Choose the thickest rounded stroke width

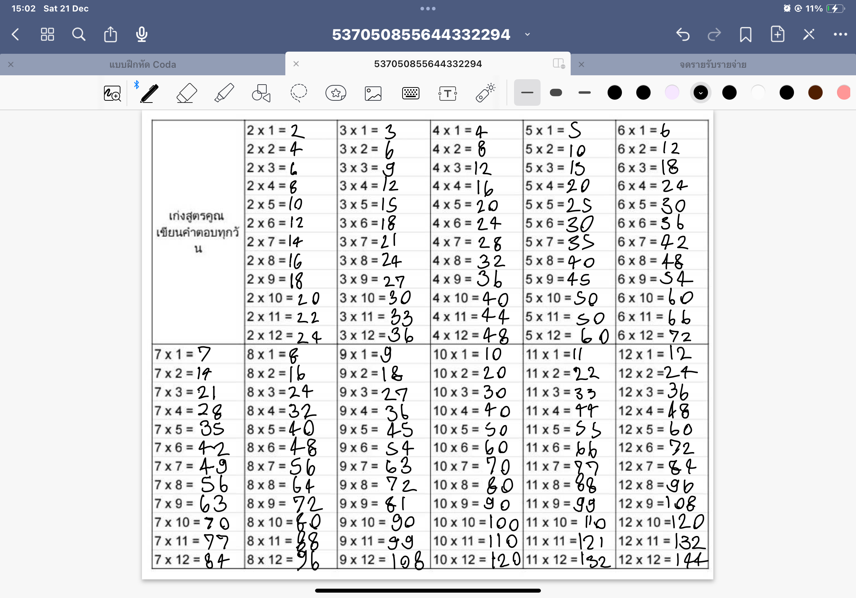pos(556,92)
